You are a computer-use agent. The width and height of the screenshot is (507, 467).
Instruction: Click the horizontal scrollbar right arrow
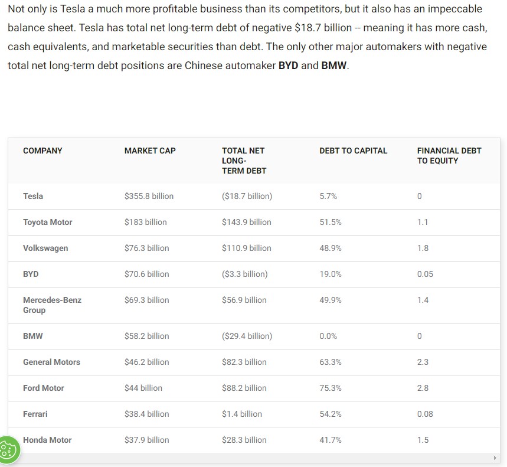click(x=495, y=458)
